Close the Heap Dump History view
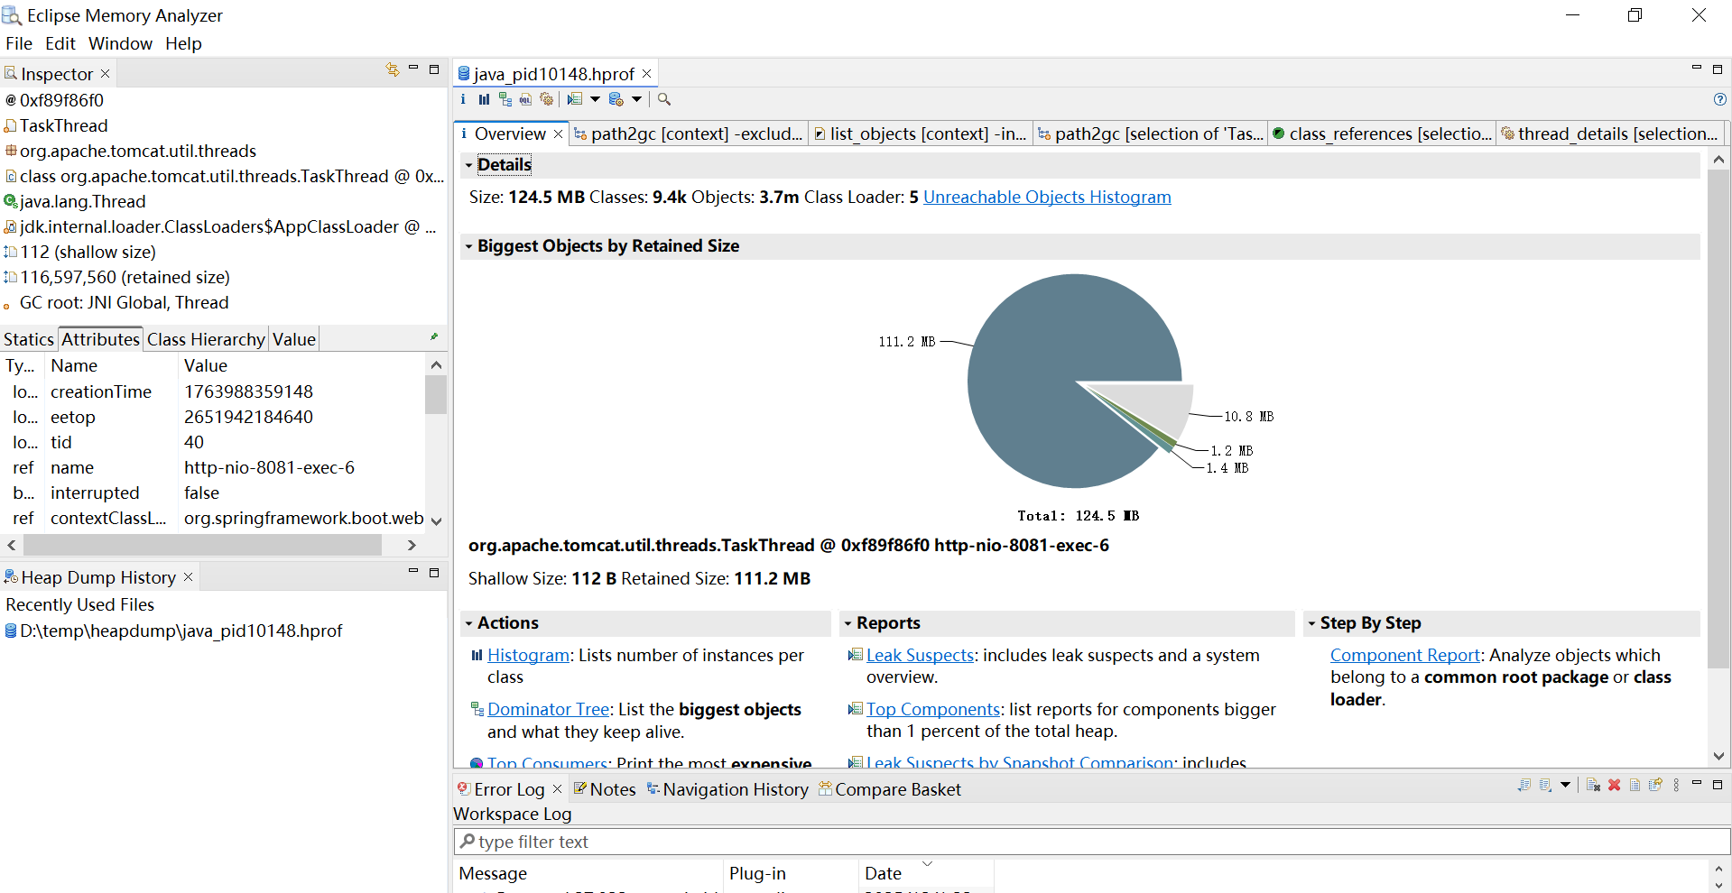The image size is (1732, 893). (188, 576)
